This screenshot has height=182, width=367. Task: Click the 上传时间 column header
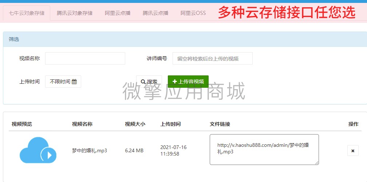tap(170, 124)
